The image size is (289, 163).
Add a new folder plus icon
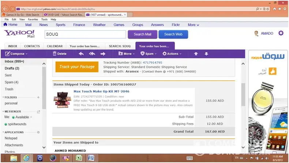pos(38,97)
